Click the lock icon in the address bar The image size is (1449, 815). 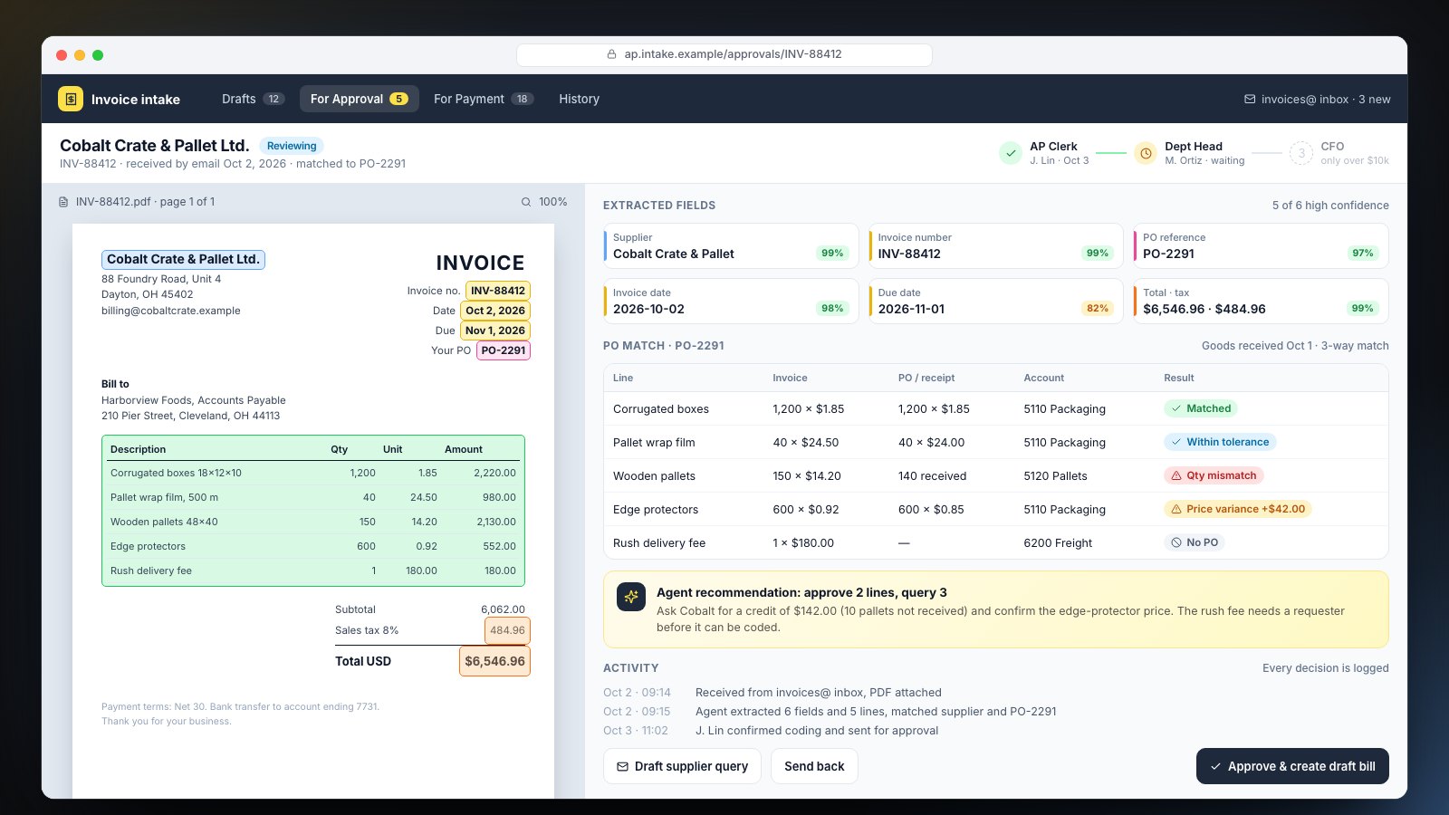click(612, 54)
